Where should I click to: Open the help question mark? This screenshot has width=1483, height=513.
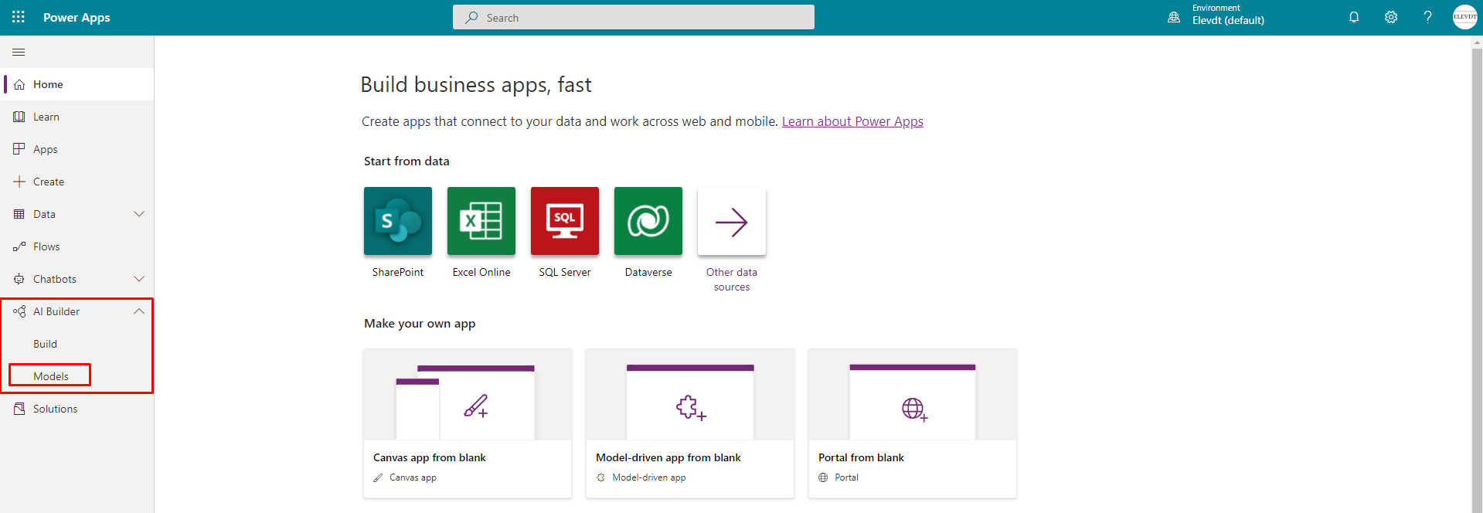coord(1428,17)
